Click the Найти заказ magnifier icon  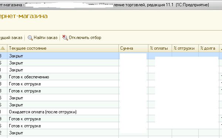tap(30, 38)
